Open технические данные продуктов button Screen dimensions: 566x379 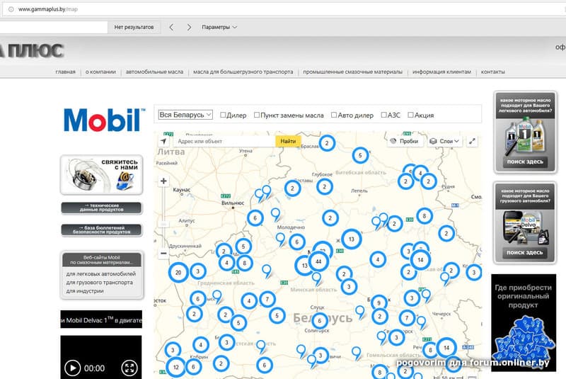(102, 208)
